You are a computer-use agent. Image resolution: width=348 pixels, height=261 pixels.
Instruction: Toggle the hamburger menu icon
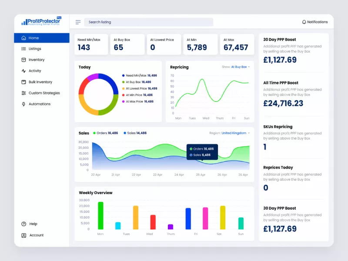(78, 22)
